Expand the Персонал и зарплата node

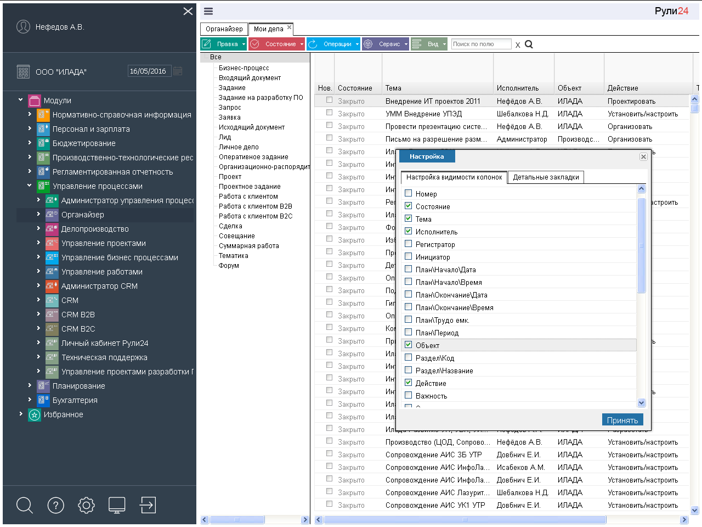(30, 128)
